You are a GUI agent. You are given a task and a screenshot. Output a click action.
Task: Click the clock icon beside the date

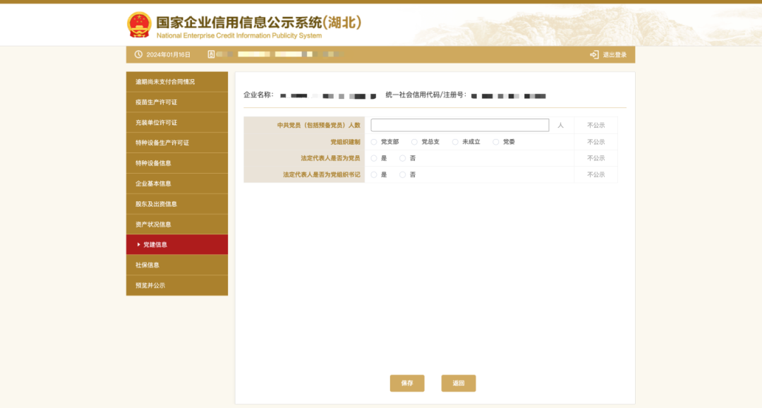pyautogui.click(x=138, y=54)
